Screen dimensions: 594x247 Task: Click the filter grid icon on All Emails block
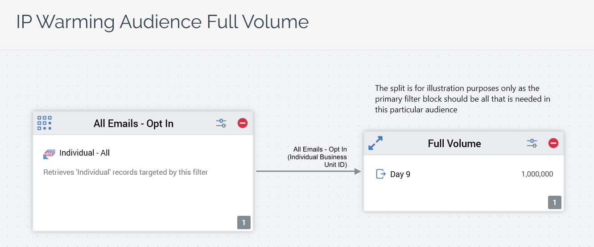click(45, 123)
